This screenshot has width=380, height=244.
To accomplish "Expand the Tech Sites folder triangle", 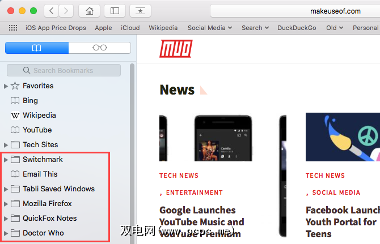I will pyautogui.click(x=6, y=145).
